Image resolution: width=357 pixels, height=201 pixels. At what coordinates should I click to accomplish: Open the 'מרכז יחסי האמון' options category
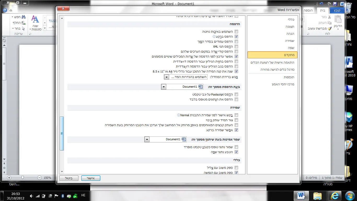point(283,84)
